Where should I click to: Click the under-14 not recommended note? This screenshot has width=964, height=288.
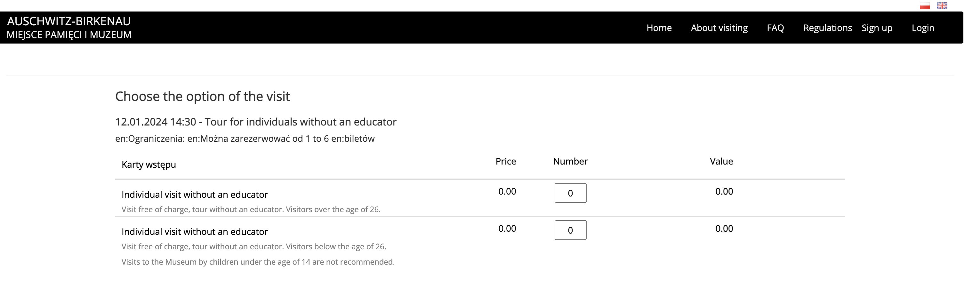[x=258, y=262]
